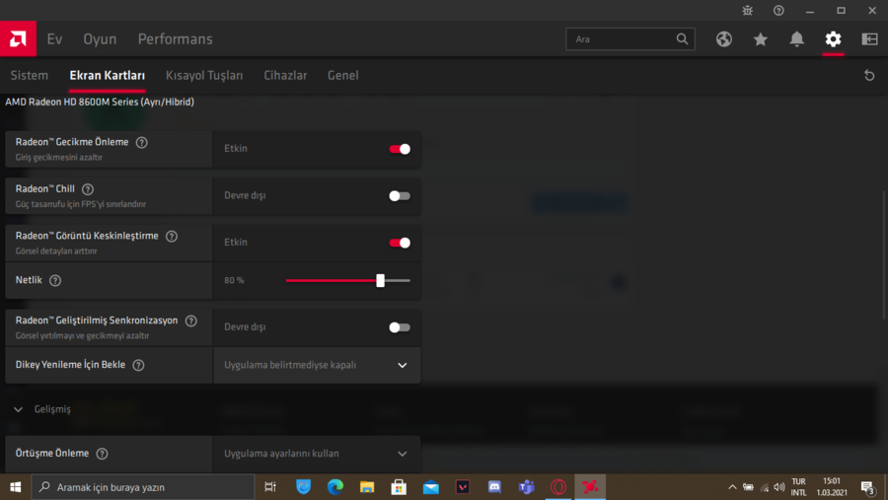Image resolution: width=888 pixels, height=500 pixels.
Task: Open the Performans menu
Action: click(x=175, y=39)
